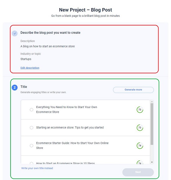
Task: Click score 75 circle for Everything You Need title
Action: tap(140, 110)
